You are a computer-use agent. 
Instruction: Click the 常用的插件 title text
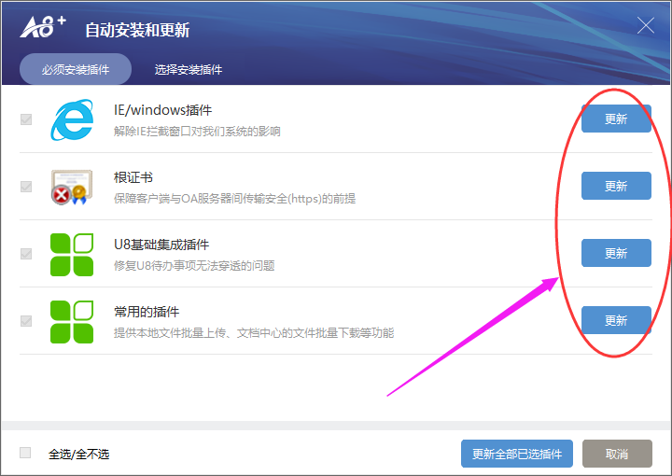[x=147, y=312]
